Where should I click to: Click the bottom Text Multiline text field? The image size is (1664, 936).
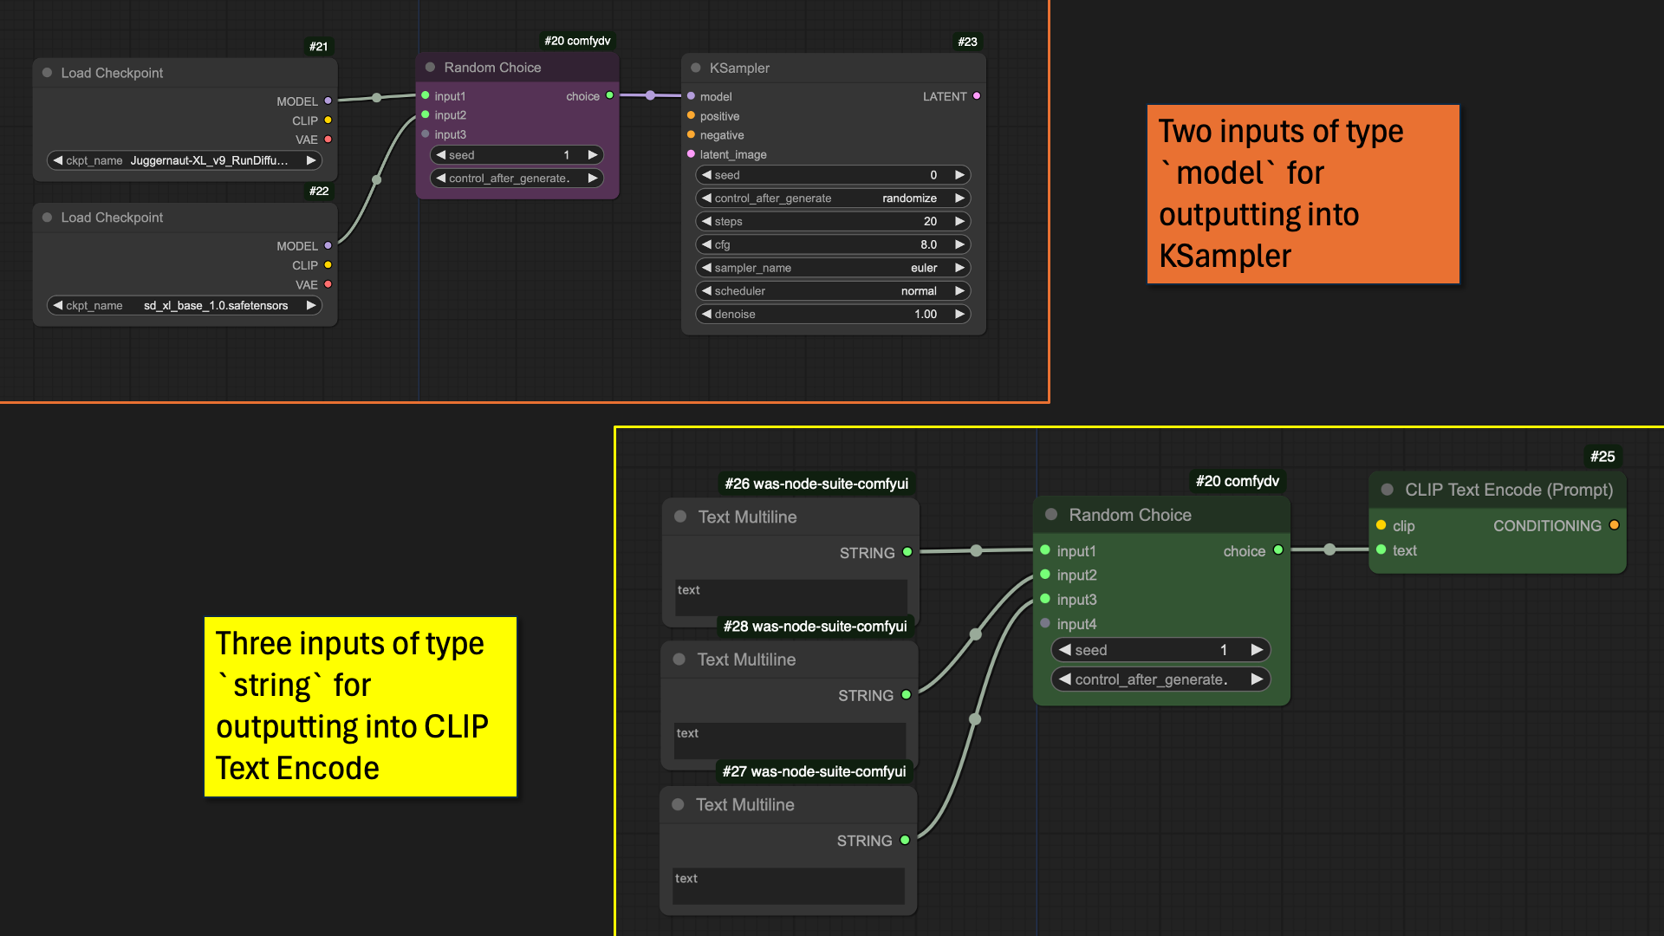coord(787,886)
